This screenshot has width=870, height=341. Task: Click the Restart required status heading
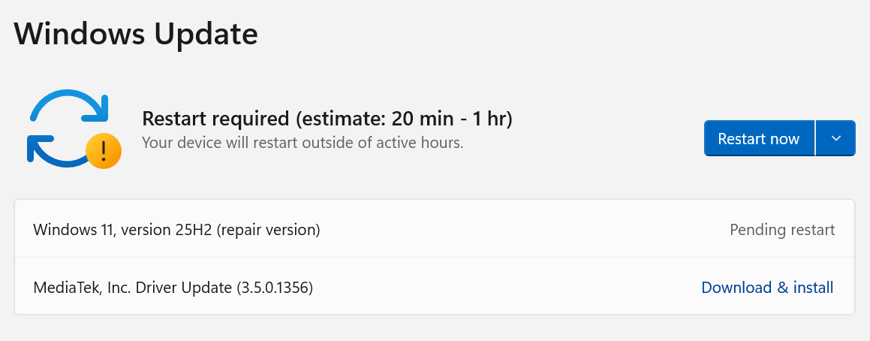(327, 118)
